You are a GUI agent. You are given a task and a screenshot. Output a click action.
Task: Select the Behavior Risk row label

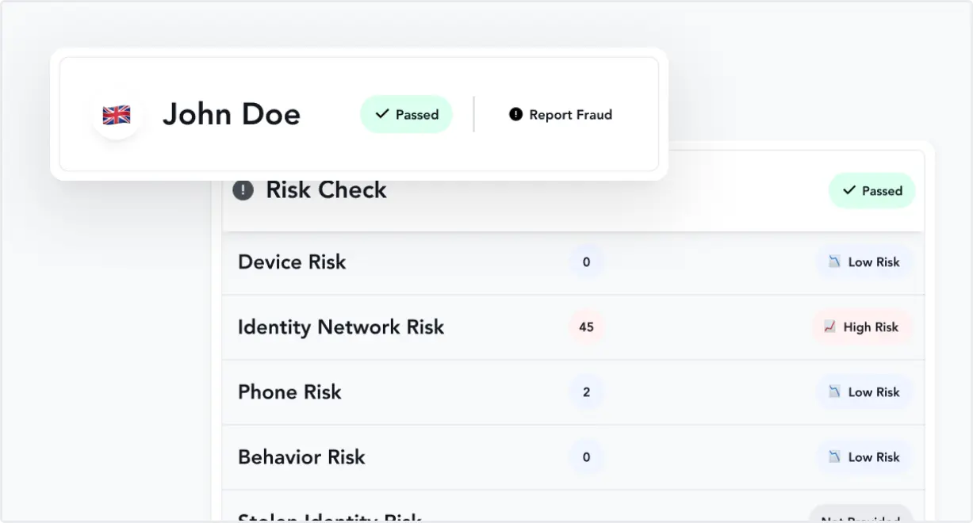coord(301,457)
